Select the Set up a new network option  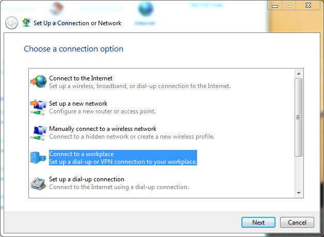coord(102,107)
